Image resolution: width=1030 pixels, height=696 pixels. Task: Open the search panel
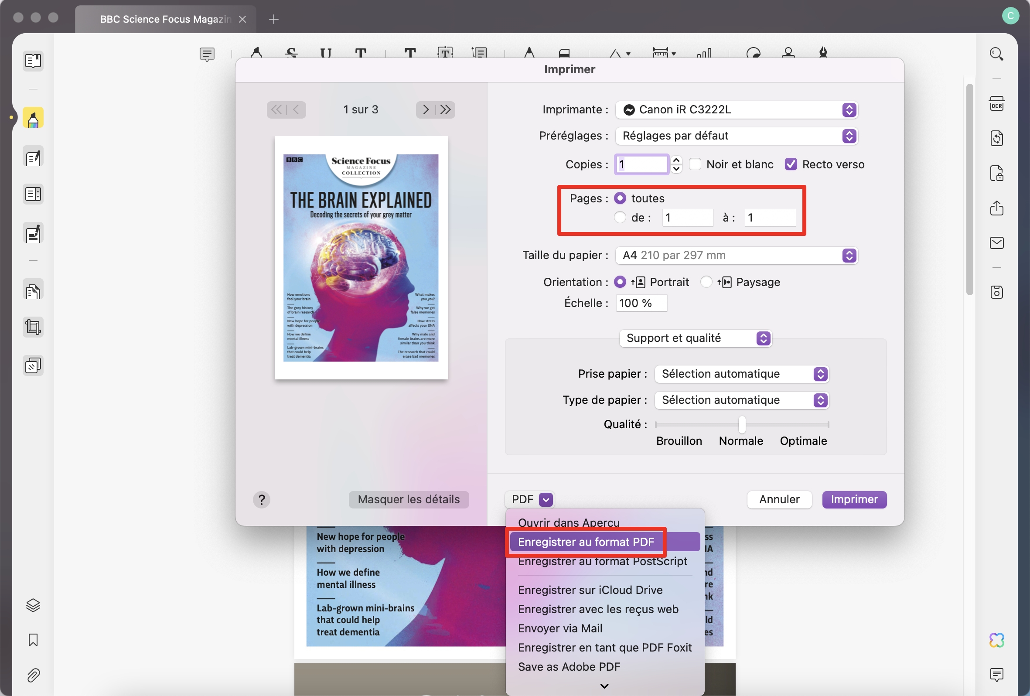point(997,54)
